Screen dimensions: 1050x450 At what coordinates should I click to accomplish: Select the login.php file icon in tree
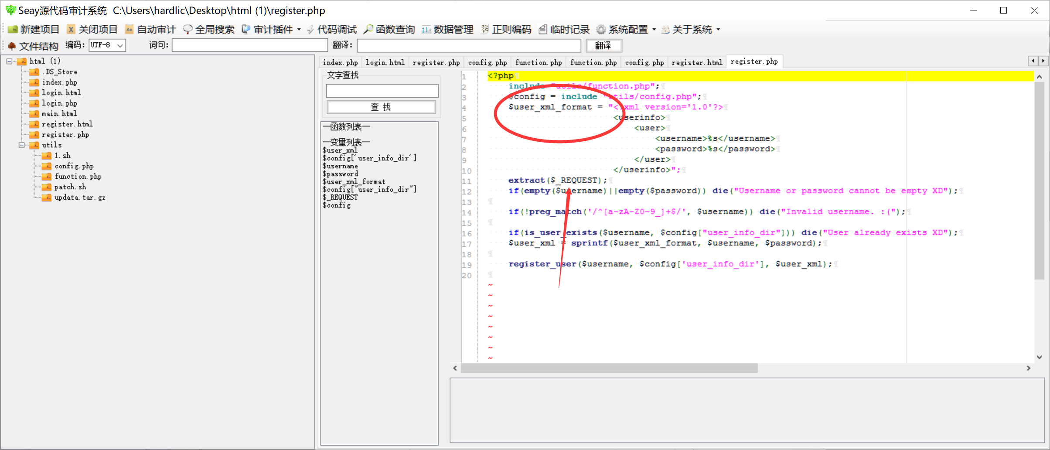[x=34, y=103]
